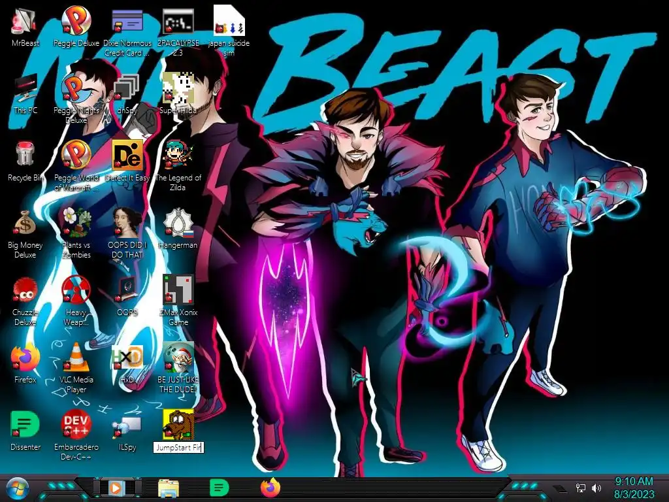Open the Windows Start menu orb

coord(17,489)
